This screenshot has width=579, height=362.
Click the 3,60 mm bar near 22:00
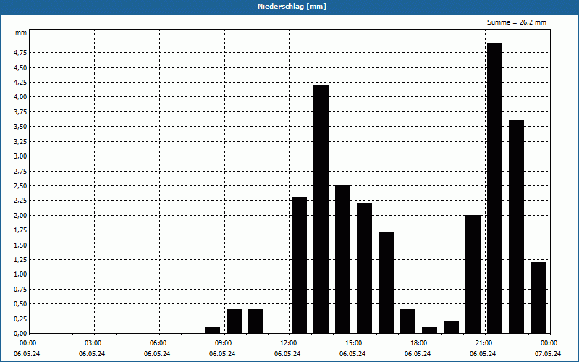point(516,227)
